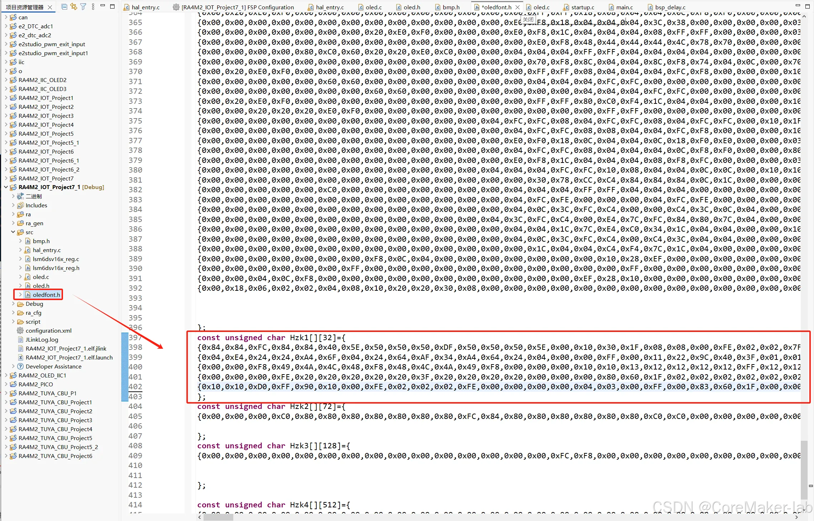Maximize the Project Explorer view
This screenshot has width=814, height=521.
[x=112, y=6]
